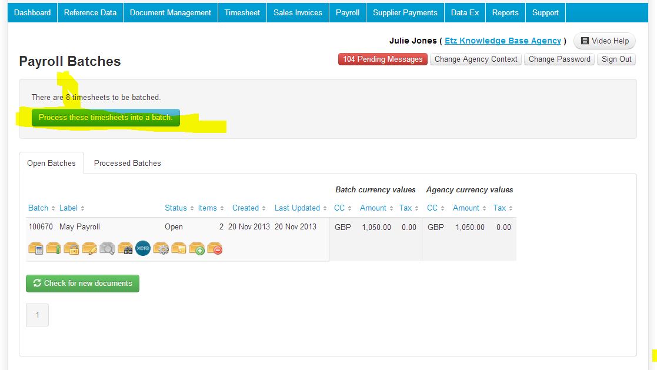
Task: Click the batch green up-arrow icon
Action: 54,248
